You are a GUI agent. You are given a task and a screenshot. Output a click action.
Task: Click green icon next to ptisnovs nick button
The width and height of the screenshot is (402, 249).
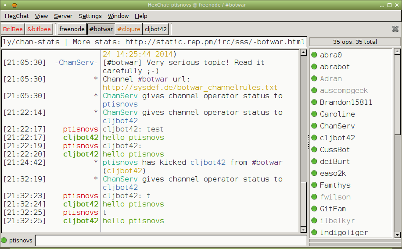[4, 240]
